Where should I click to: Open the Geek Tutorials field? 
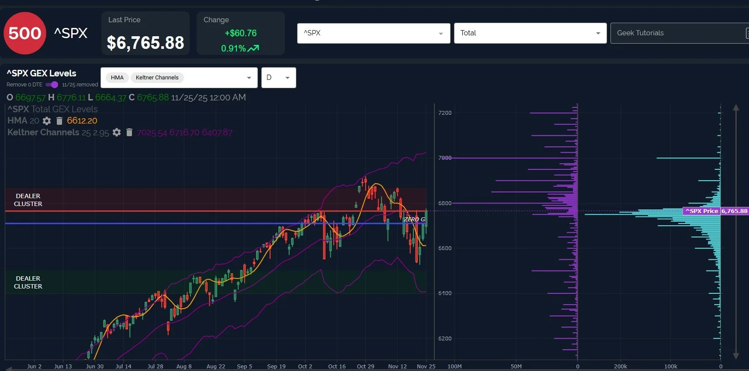pos(680,33)
